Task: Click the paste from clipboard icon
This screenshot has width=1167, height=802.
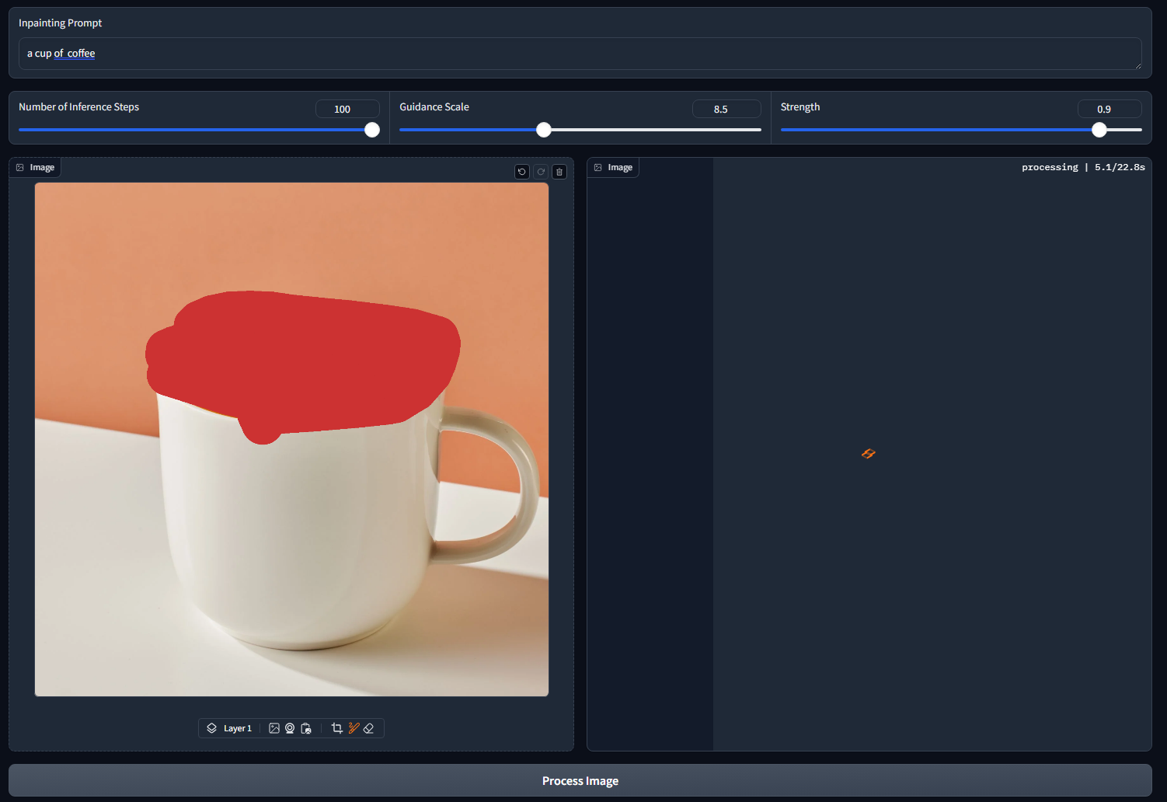Action: [x=306, y=728]
